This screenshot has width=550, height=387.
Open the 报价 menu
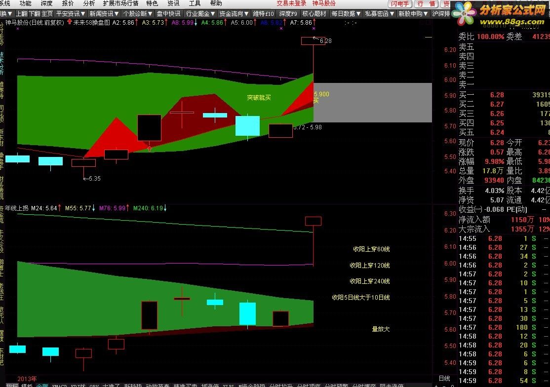[x=68, y=3]
